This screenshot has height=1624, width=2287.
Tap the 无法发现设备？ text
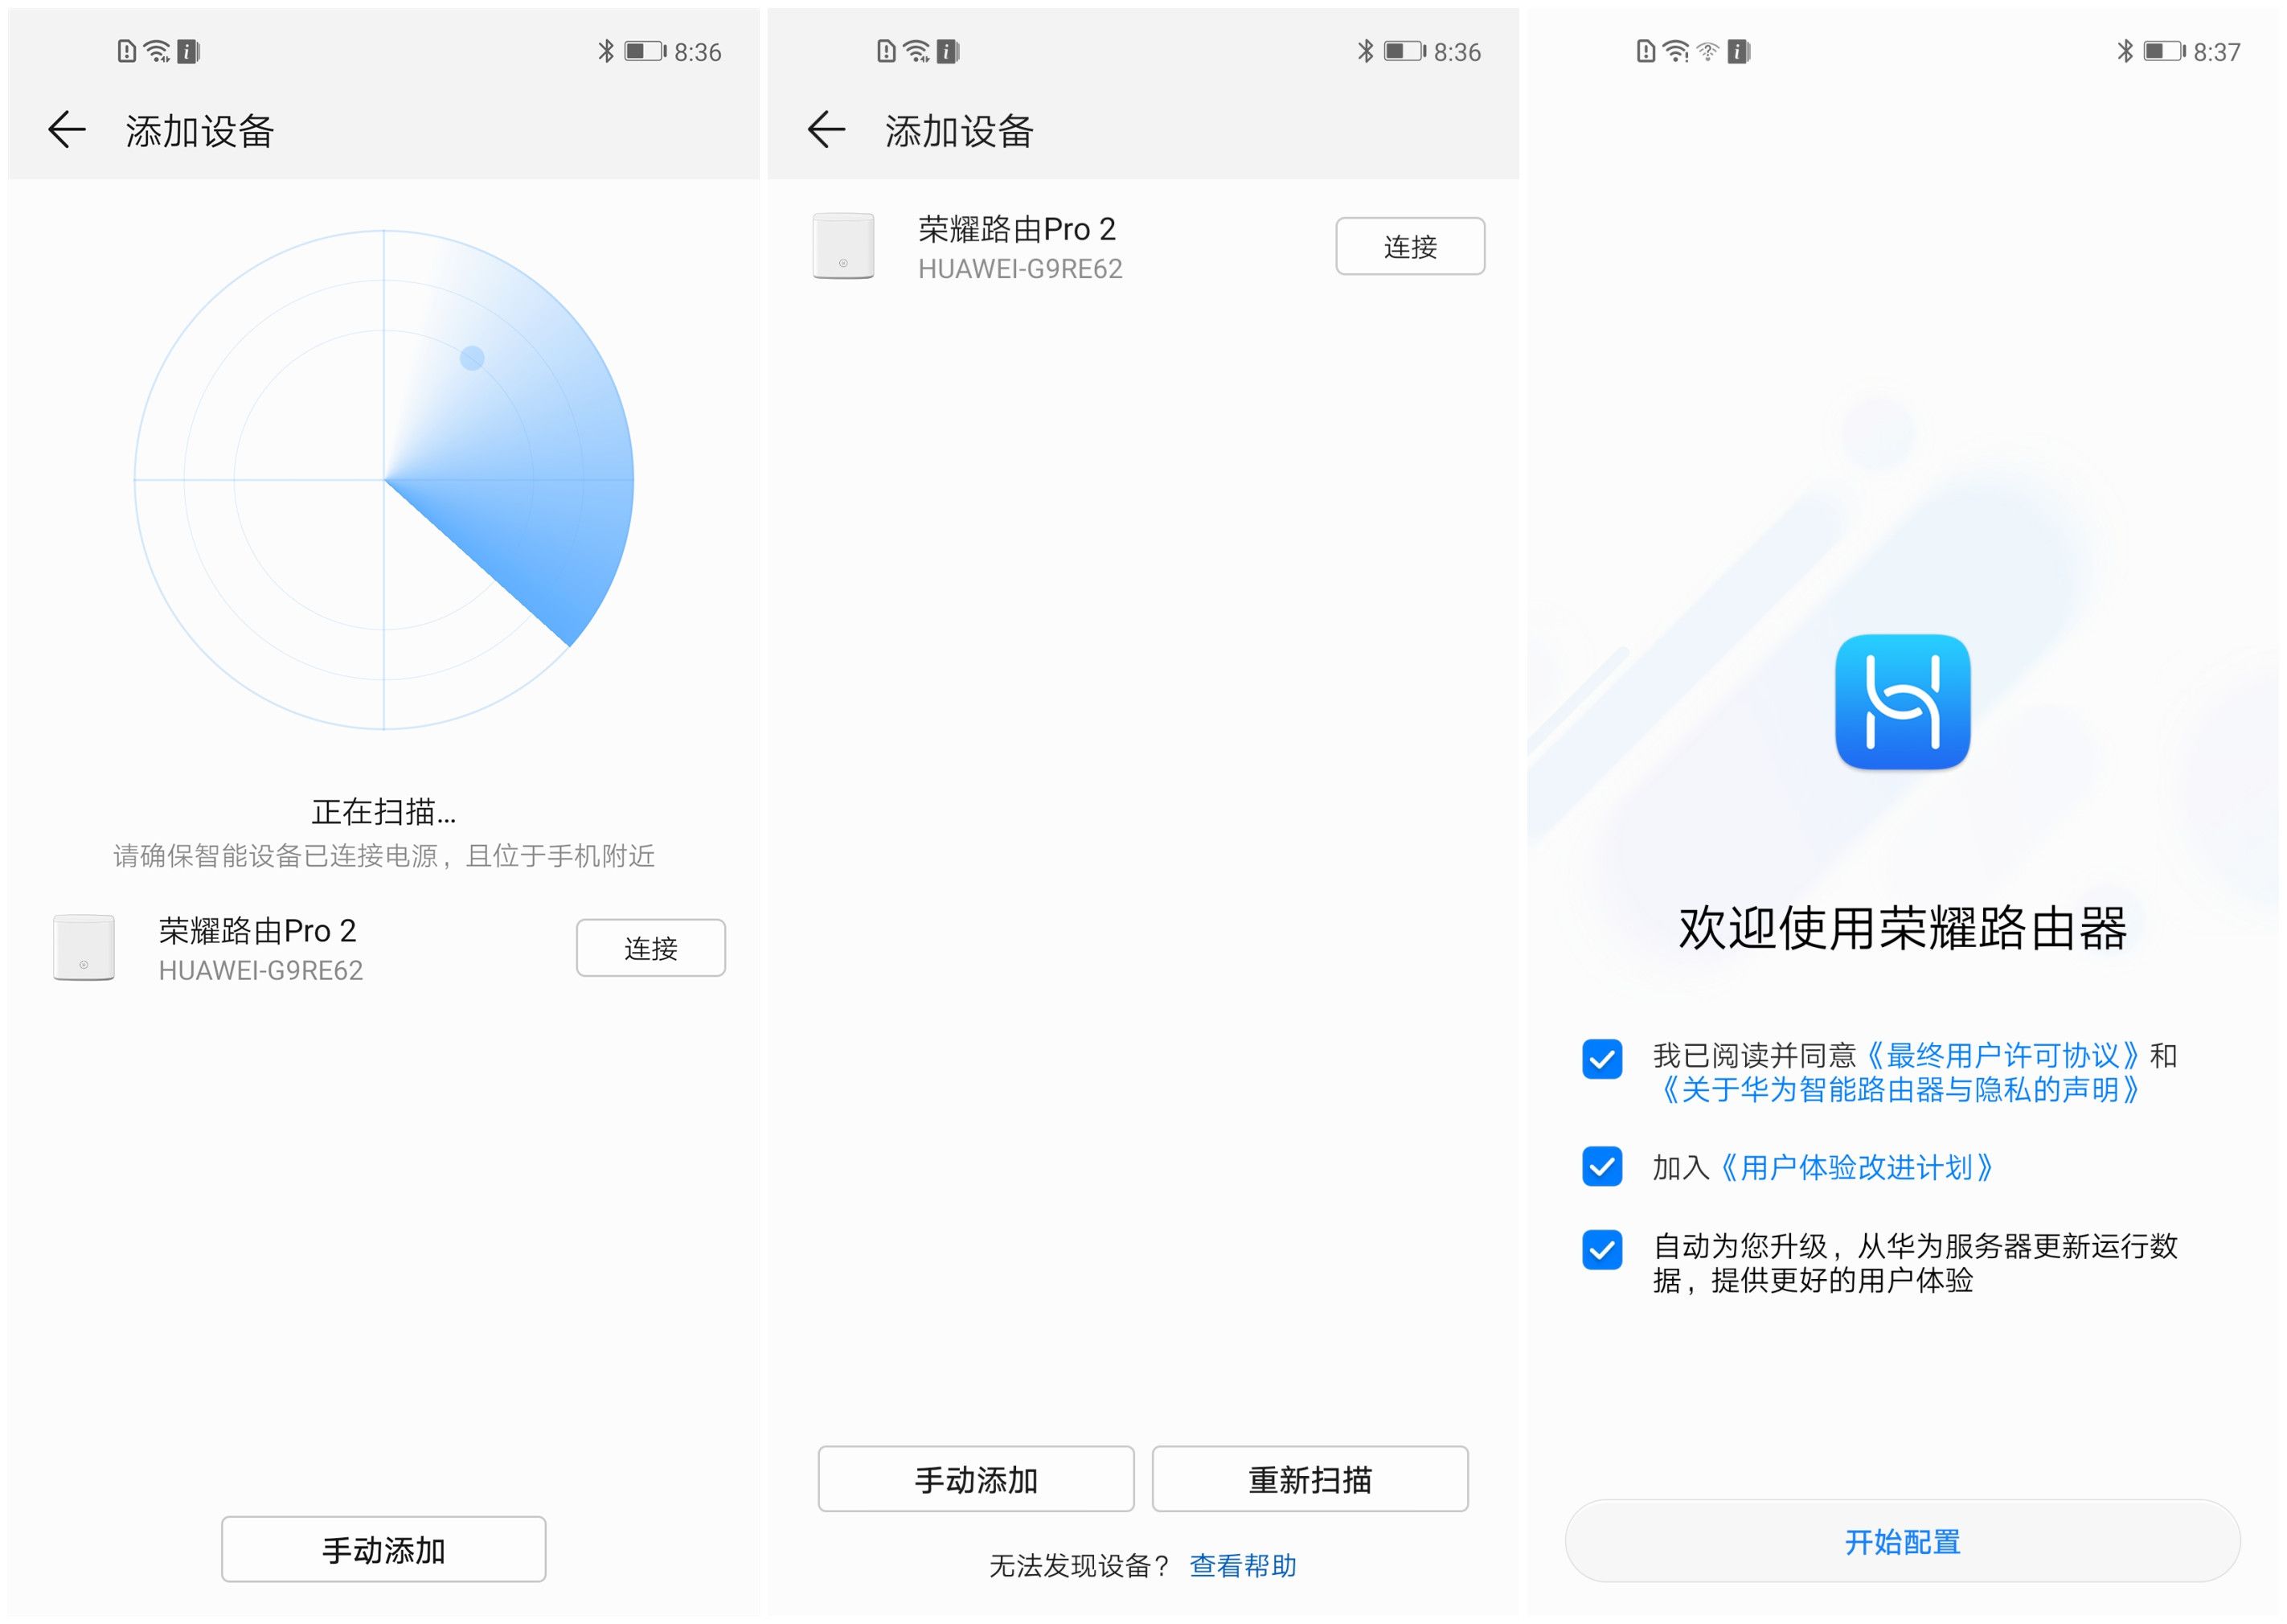point(1079,1565)
